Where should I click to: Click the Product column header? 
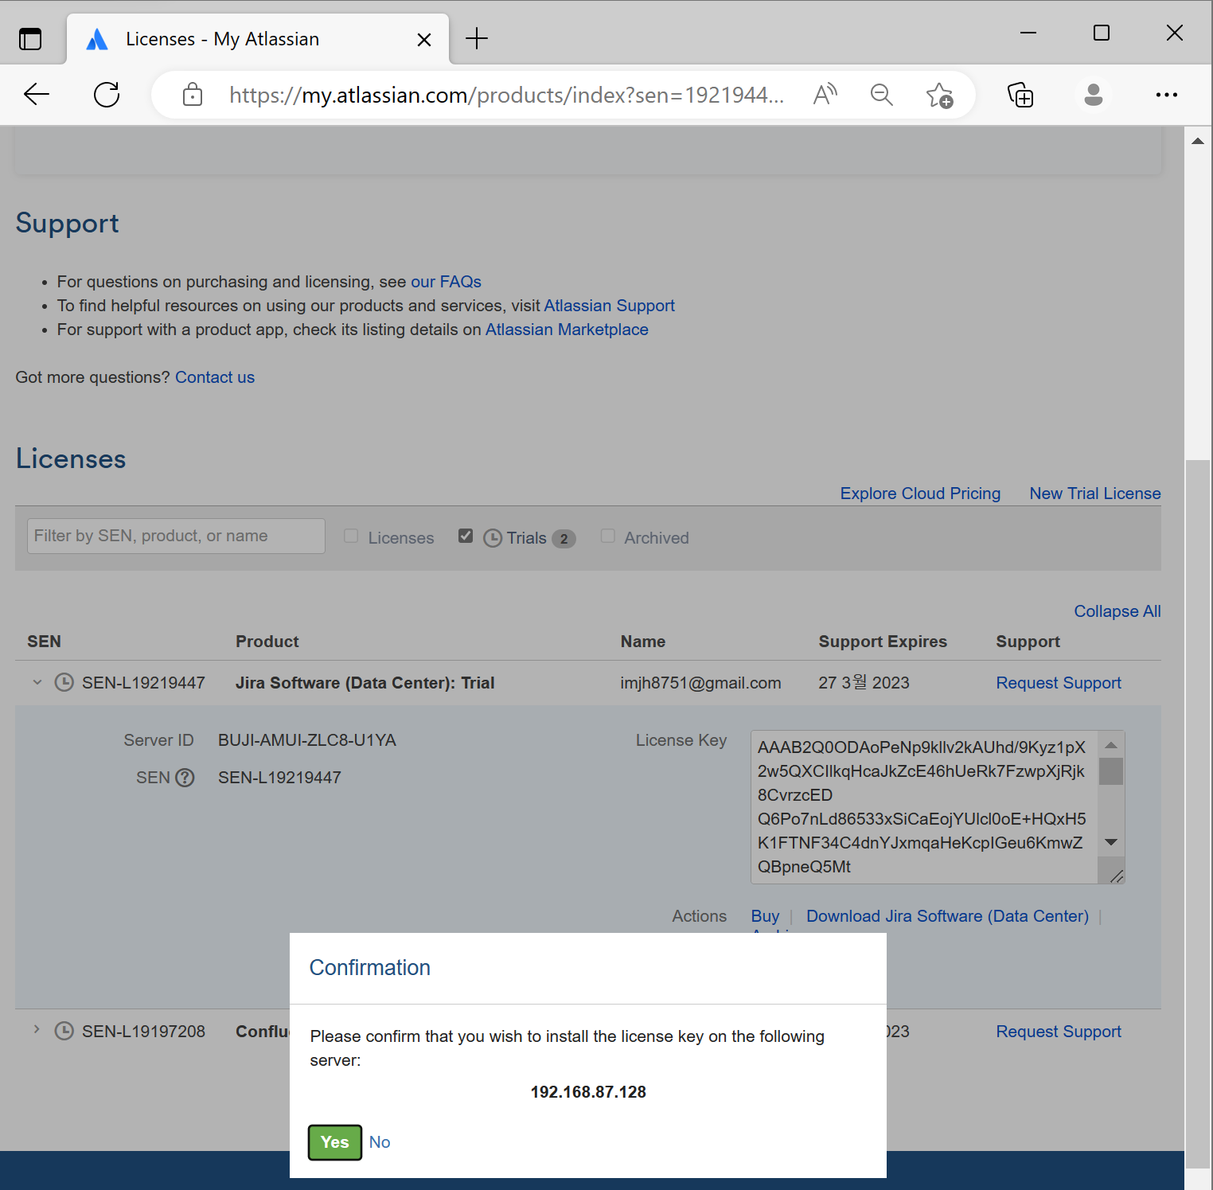pos(267,642)
